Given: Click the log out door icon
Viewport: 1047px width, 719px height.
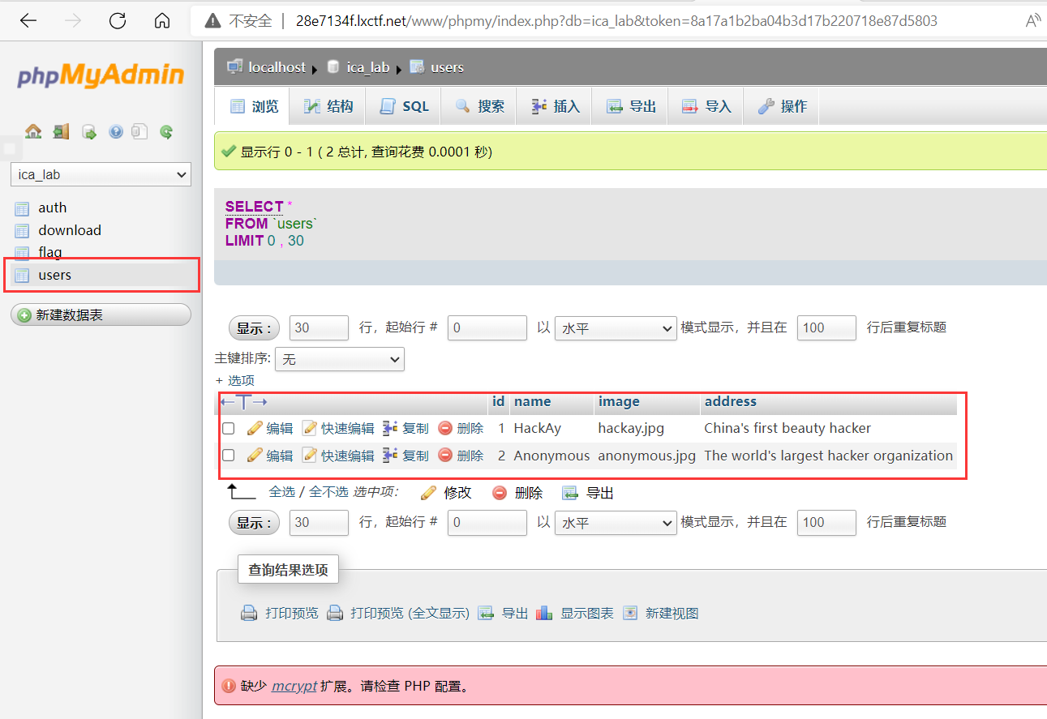Looking at the screenshot, I should pyautogui.click(x=61, y=131).
